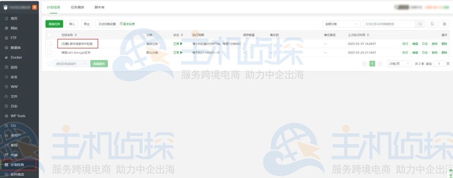Click 复制 for 续签Let's Encrypt证书 task
The width and height of the screenshot is (453, 178).
click(x=434, y=53)
